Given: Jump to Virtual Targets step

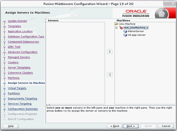Looking at the screenshot, I should (x=17, y=88).
